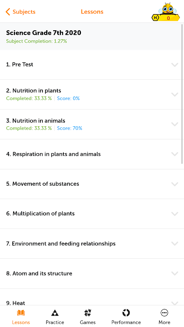Tap the H honey badge icon
The image size is (184, 327).
click(155, 18)
